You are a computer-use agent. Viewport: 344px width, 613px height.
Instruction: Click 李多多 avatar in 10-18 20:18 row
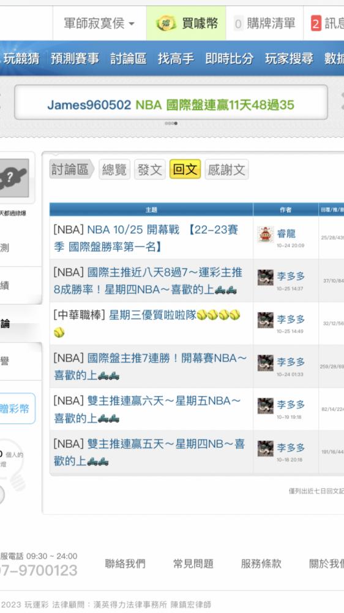(x=266, y=449)
